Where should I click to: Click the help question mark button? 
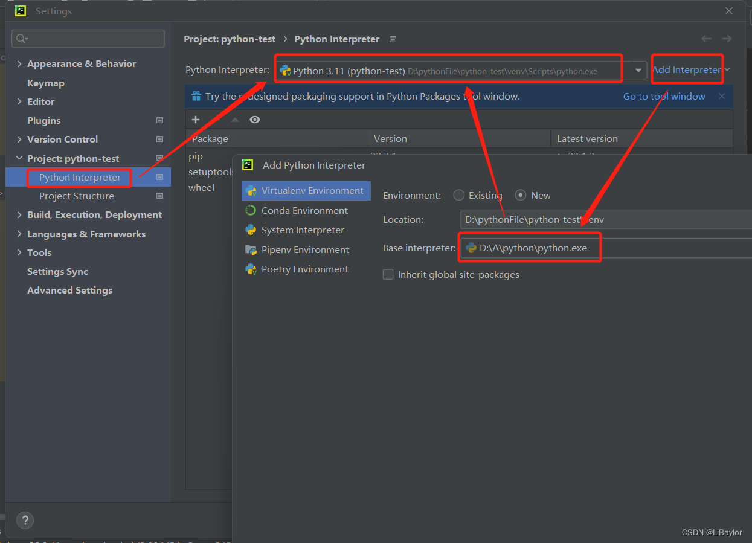point(25,520)
